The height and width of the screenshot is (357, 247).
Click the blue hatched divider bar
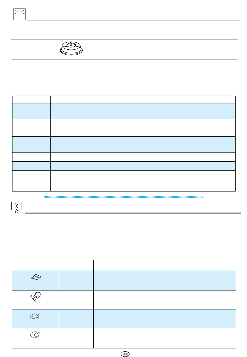click(124, 197)
